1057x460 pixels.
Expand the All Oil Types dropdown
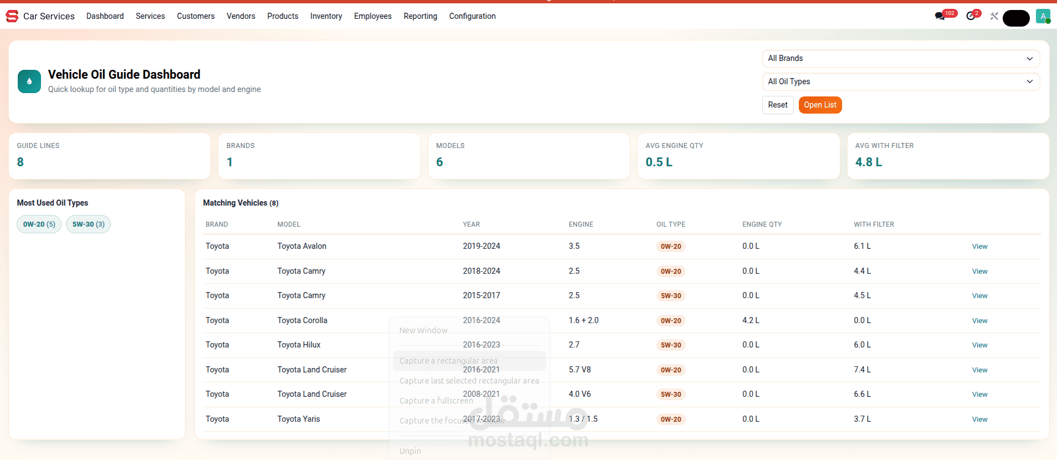[x=901, y=81]
